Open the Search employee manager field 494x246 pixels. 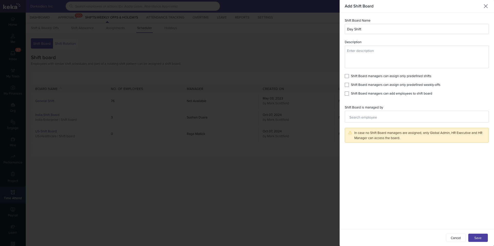(416, 117)
